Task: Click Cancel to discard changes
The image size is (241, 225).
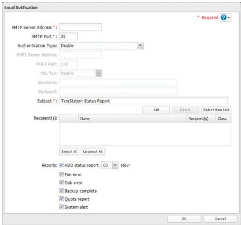Action: click(220, 219)
